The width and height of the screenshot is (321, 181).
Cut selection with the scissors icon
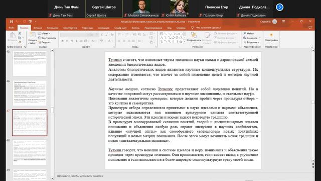(x=20, y=33)
